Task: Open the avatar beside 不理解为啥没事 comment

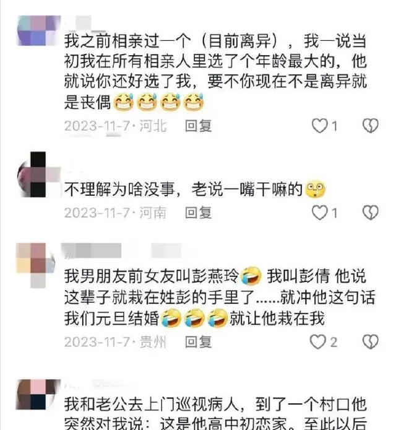Action: coord(38,174)
